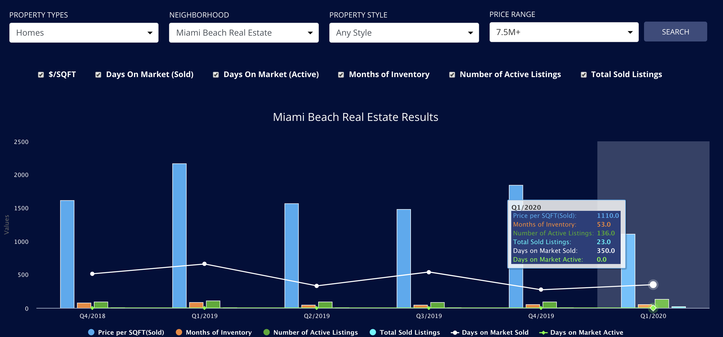Click Q3/2019 green active listings bar
723x337 pixels.
[437, 305]
